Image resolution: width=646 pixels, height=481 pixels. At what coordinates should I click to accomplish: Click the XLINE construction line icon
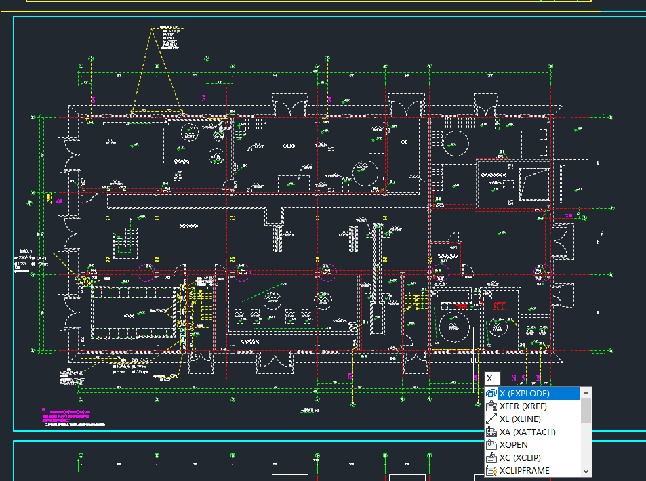[491, 419]
